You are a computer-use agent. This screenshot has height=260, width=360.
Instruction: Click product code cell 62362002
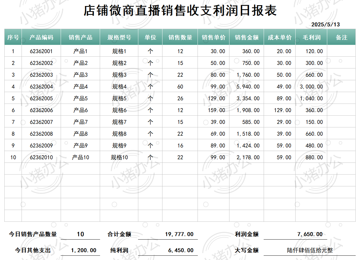(41, 63)
